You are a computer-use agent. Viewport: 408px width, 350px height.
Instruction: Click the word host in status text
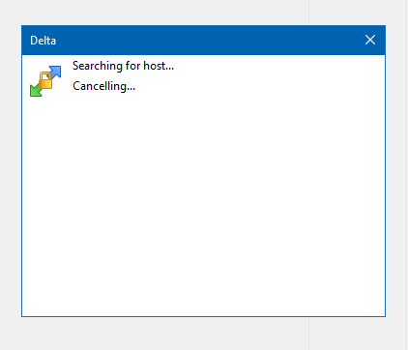(x=155, y=66)
